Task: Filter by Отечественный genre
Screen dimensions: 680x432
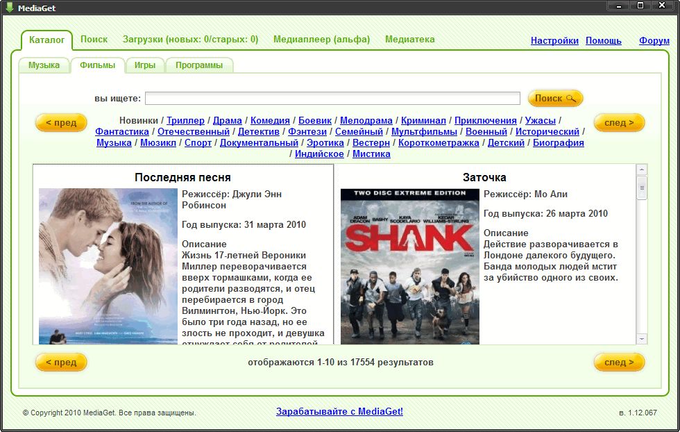Action: click(x=194, y=131)
